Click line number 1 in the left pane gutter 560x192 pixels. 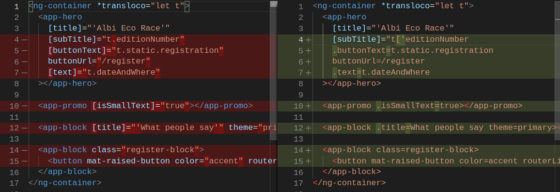(x=17, y=6)
